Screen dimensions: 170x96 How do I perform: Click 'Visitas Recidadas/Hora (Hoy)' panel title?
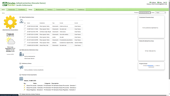tap(146, 41)
